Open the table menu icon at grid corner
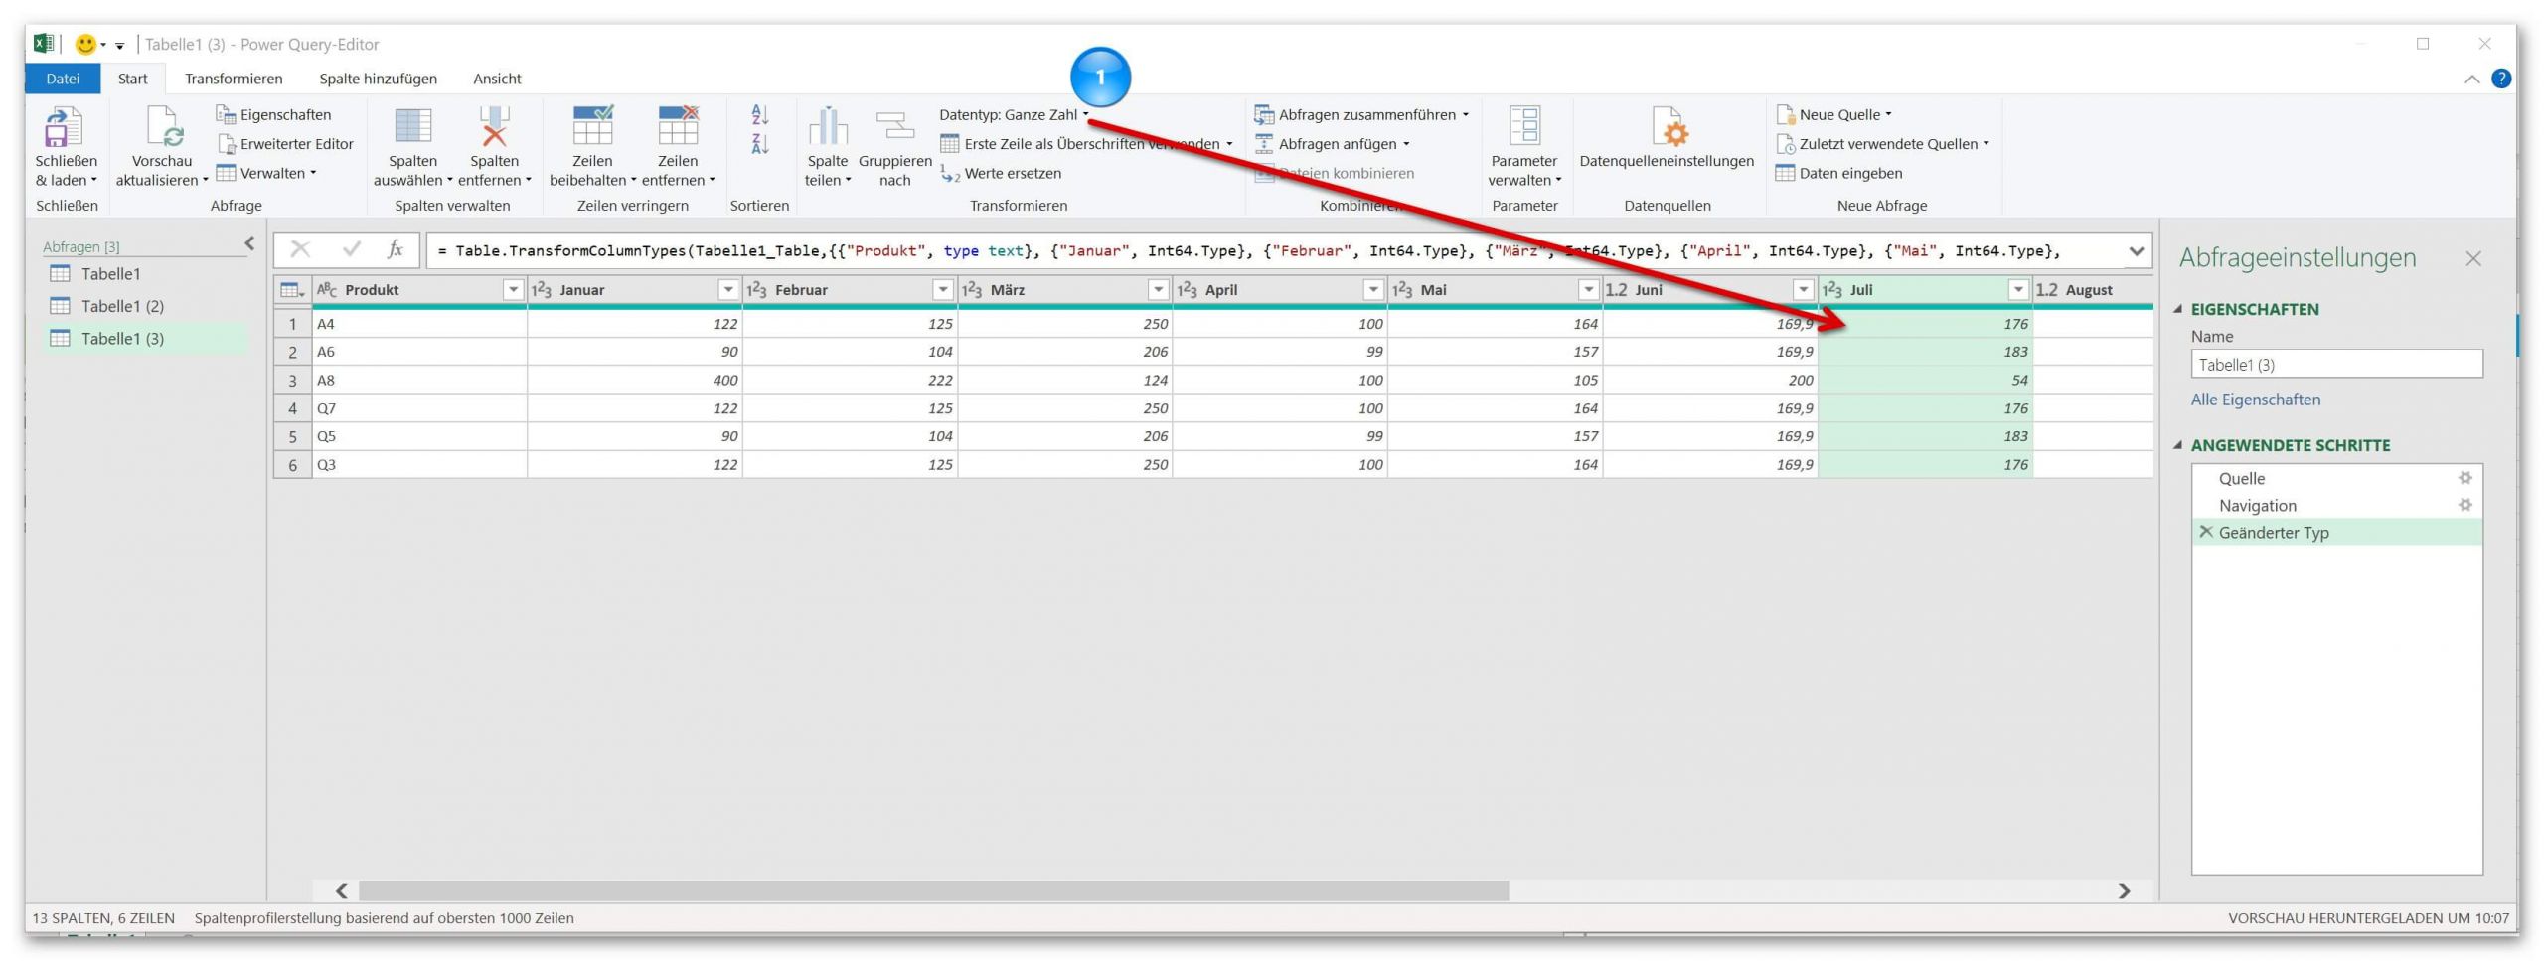This screenshot has width=2544, height=961. (x=292, y=290)
